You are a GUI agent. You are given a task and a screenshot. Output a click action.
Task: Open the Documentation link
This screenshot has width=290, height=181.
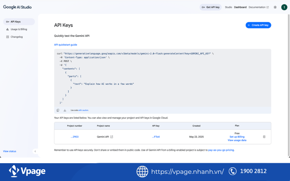point(259,7)
